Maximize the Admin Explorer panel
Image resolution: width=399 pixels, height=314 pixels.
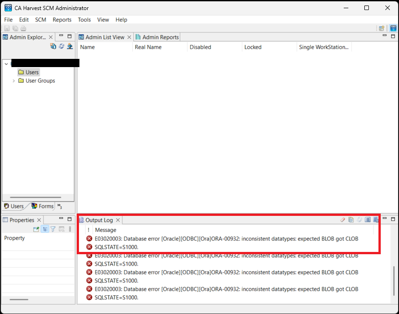pos(69,37)
